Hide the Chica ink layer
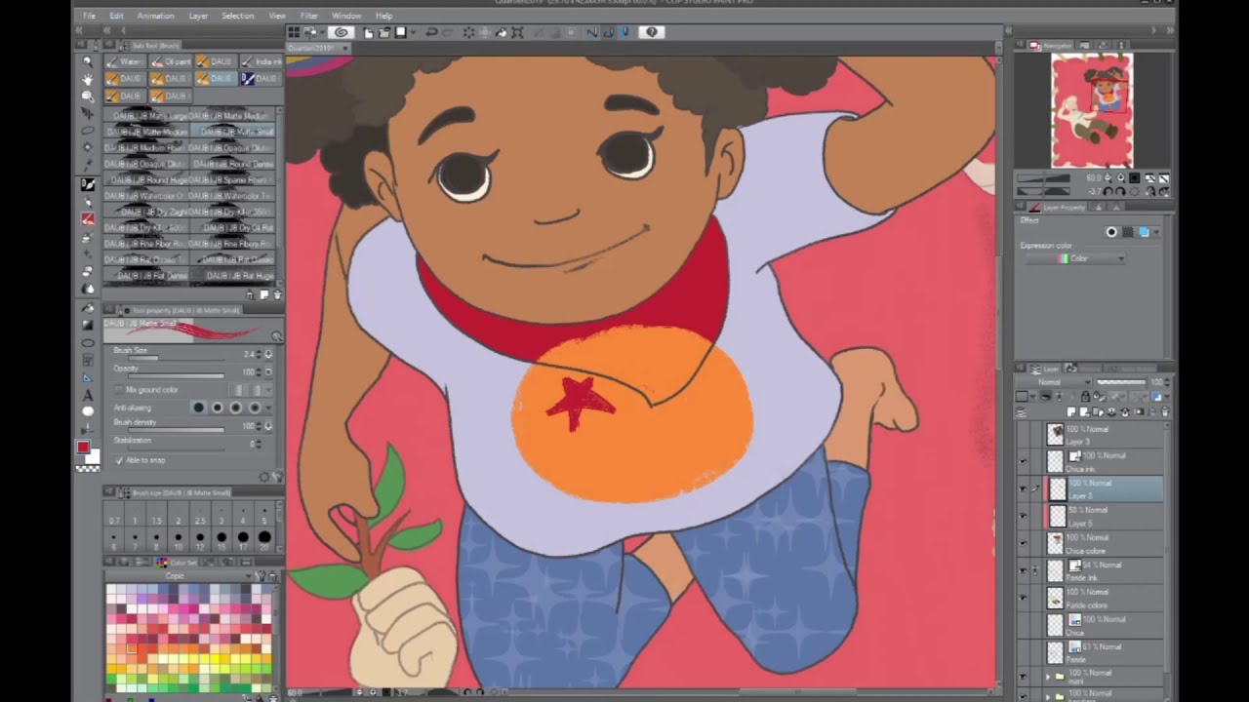The width and height of the screenshot is (1249, 702). [x=1023, y=461]
